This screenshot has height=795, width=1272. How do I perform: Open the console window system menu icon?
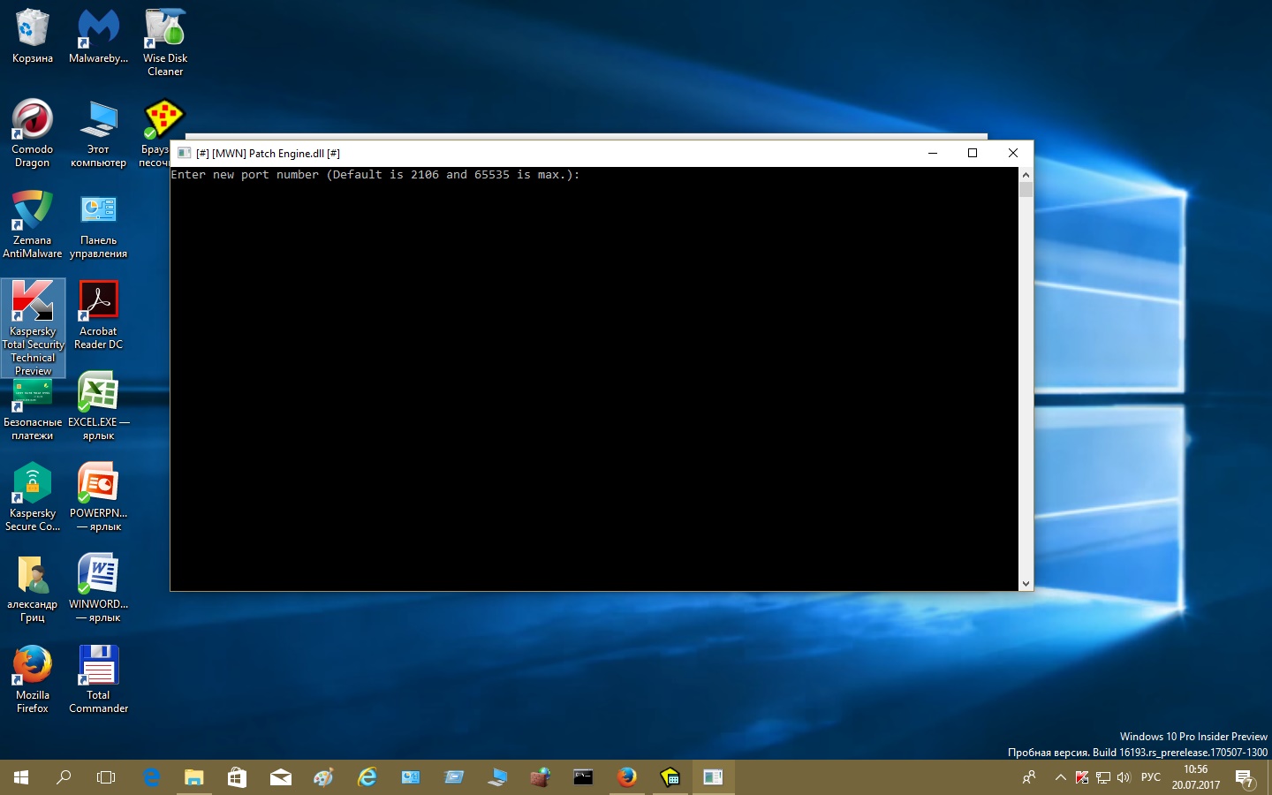184,153
